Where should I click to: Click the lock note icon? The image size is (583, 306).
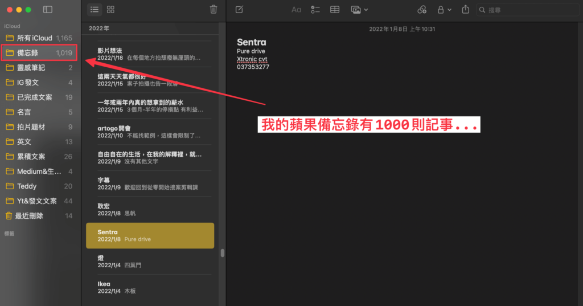[x=441, y=10]
